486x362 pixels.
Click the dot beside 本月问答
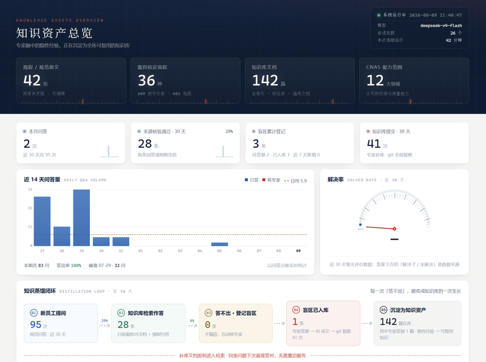tap(24, 132)
